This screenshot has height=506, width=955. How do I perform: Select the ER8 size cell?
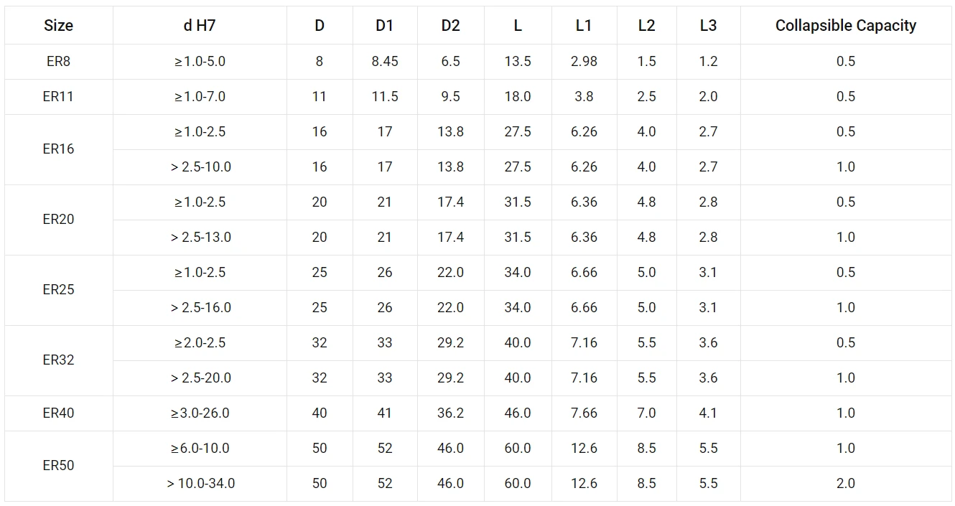coord(58,61)
